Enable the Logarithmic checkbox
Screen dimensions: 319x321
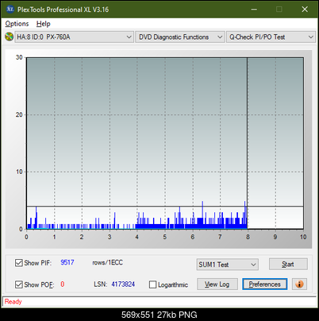click(x=152, y=284)
